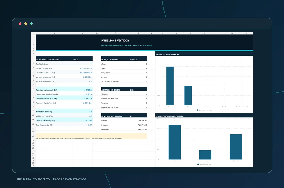Select the À venda row label in table

click(x=104, y=77)
